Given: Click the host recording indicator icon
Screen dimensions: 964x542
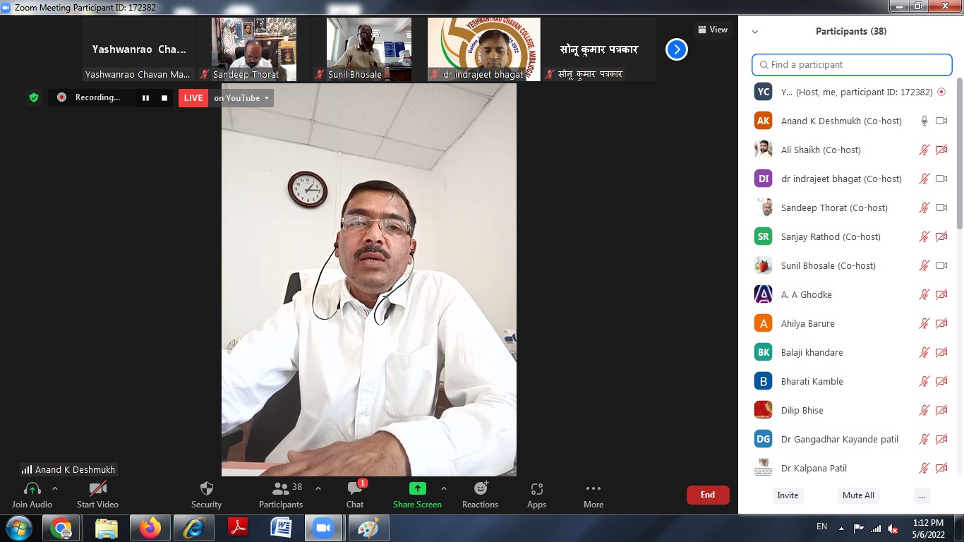Looking at the screenshot, I should click(941, 92).
